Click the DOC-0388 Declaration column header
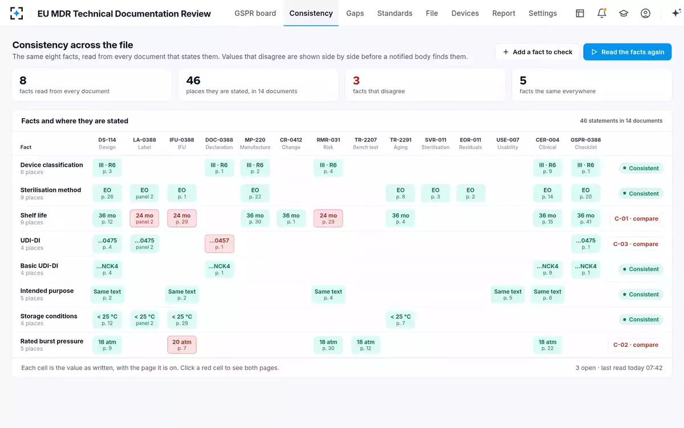Image resolution: width=684 pixels, height=428 pixels. click(x=219, y=143)
